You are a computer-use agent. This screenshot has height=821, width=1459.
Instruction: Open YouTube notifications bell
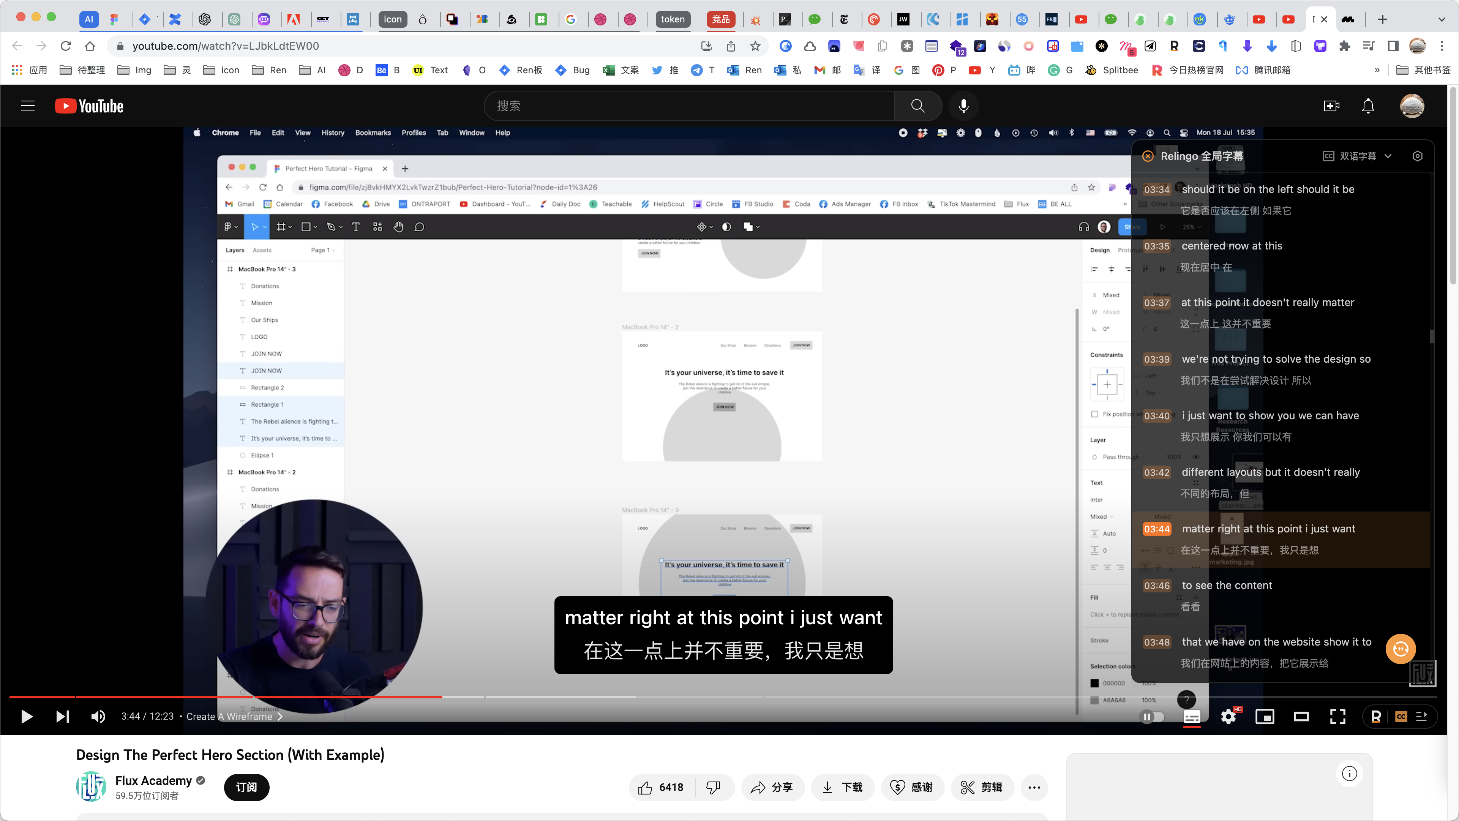click(1368, 106)
